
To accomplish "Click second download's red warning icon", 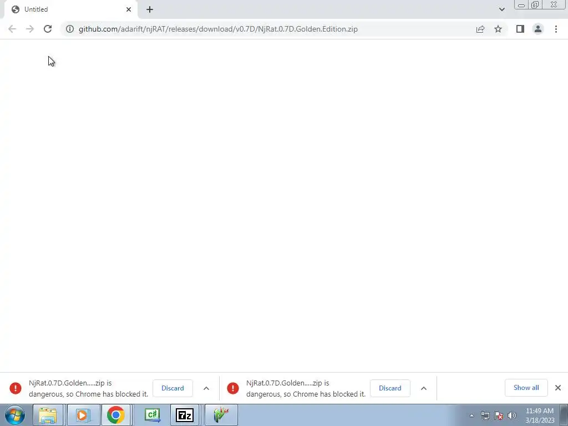I will (233, 388).
